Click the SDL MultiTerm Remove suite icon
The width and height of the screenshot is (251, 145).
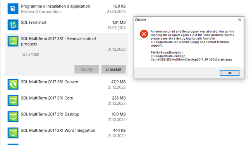pos(13,41)
